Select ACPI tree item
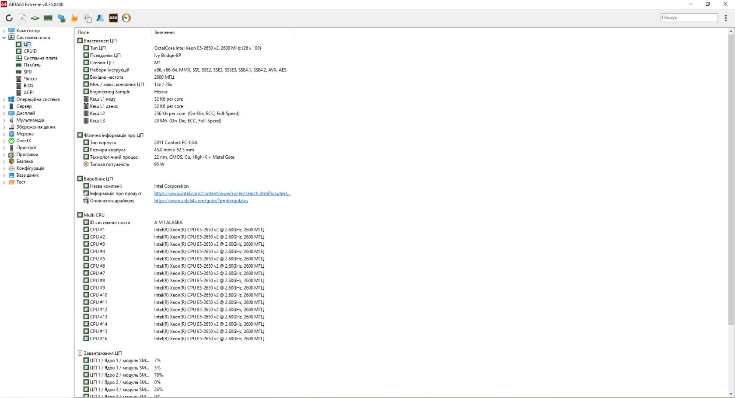Viewport: 735px width, 398px height. (28, 92)
